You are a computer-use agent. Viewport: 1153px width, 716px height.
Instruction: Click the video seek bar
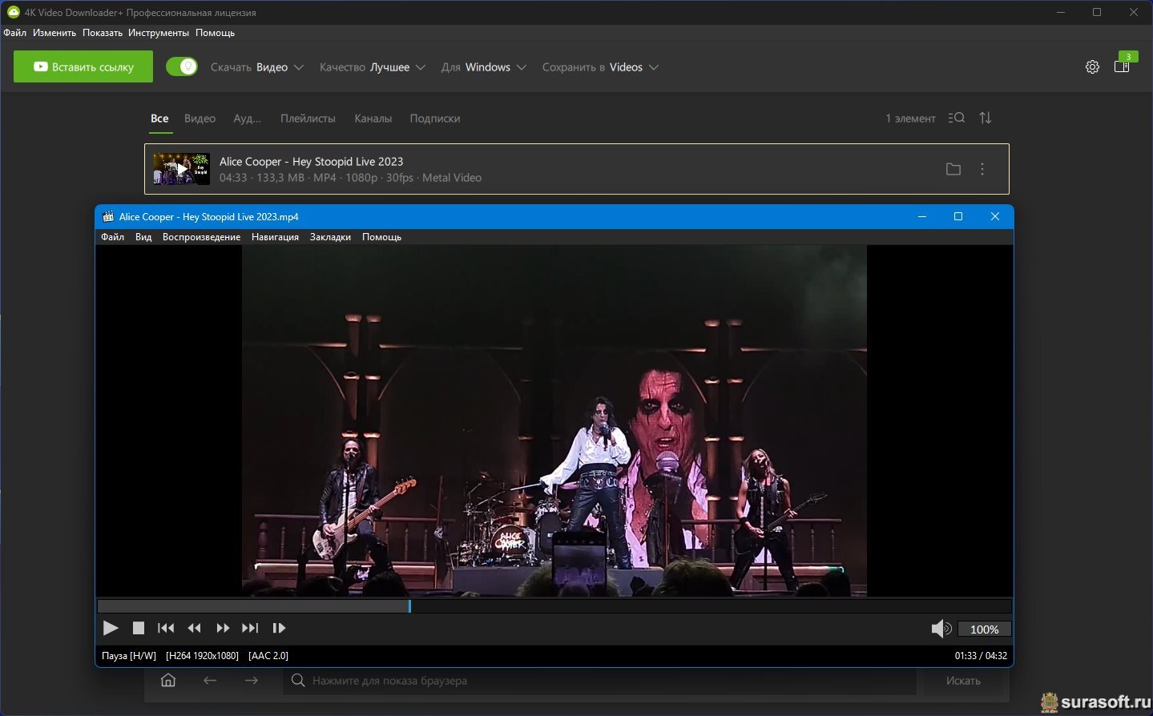point(553,606)
